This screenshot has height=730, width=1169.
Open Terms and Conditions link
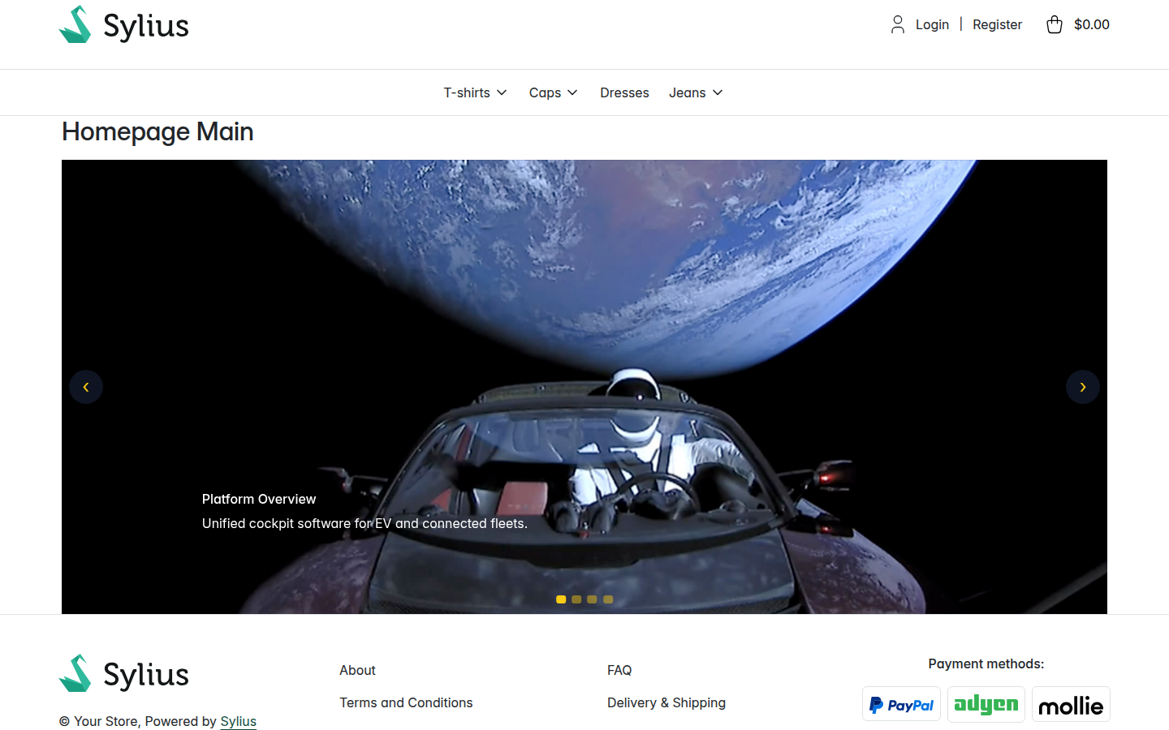(x=406, y=702)
